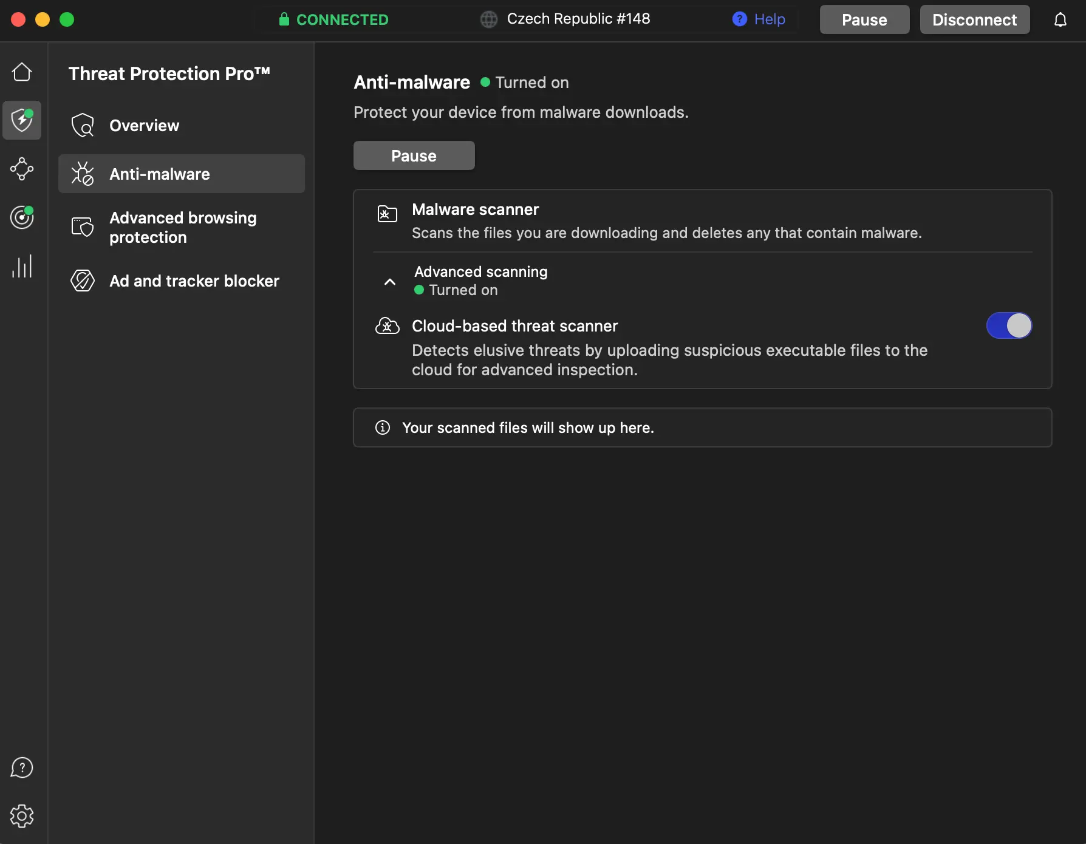Screen dimensions: 1086x844
Task: Open the help chat bubble icon
Action: click(x=22, y=767)
